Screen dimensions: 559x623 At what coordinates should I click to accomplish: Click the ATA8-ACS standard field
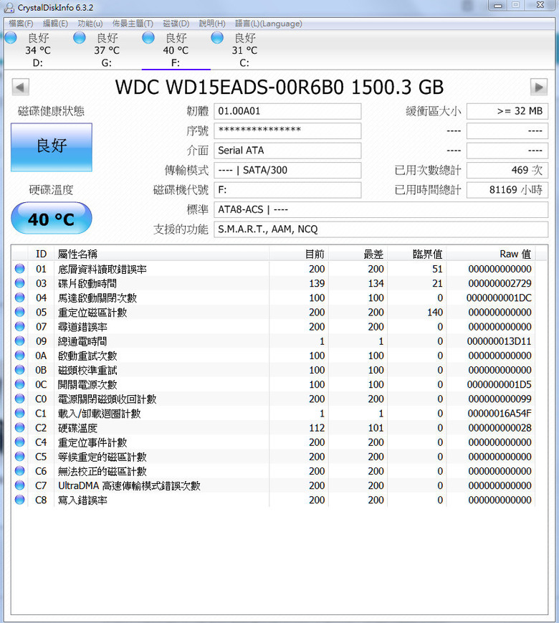click(x=381, y=209)
